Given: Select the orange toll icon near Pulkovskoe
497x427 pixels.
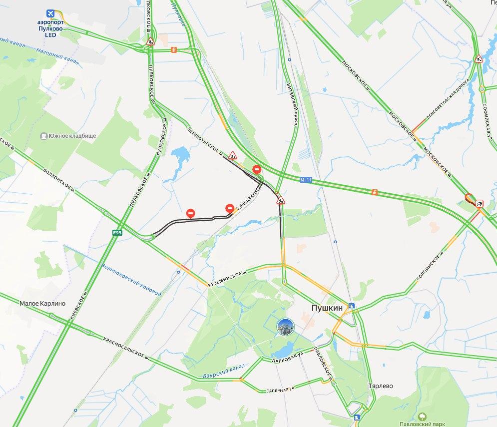Looking at the screenshot, I should 173,50.
